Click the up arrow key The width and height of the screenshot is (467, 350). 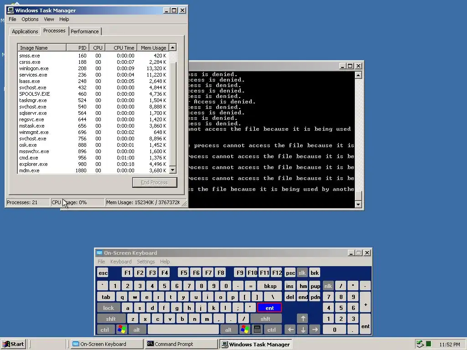click(x=303, y=319)
